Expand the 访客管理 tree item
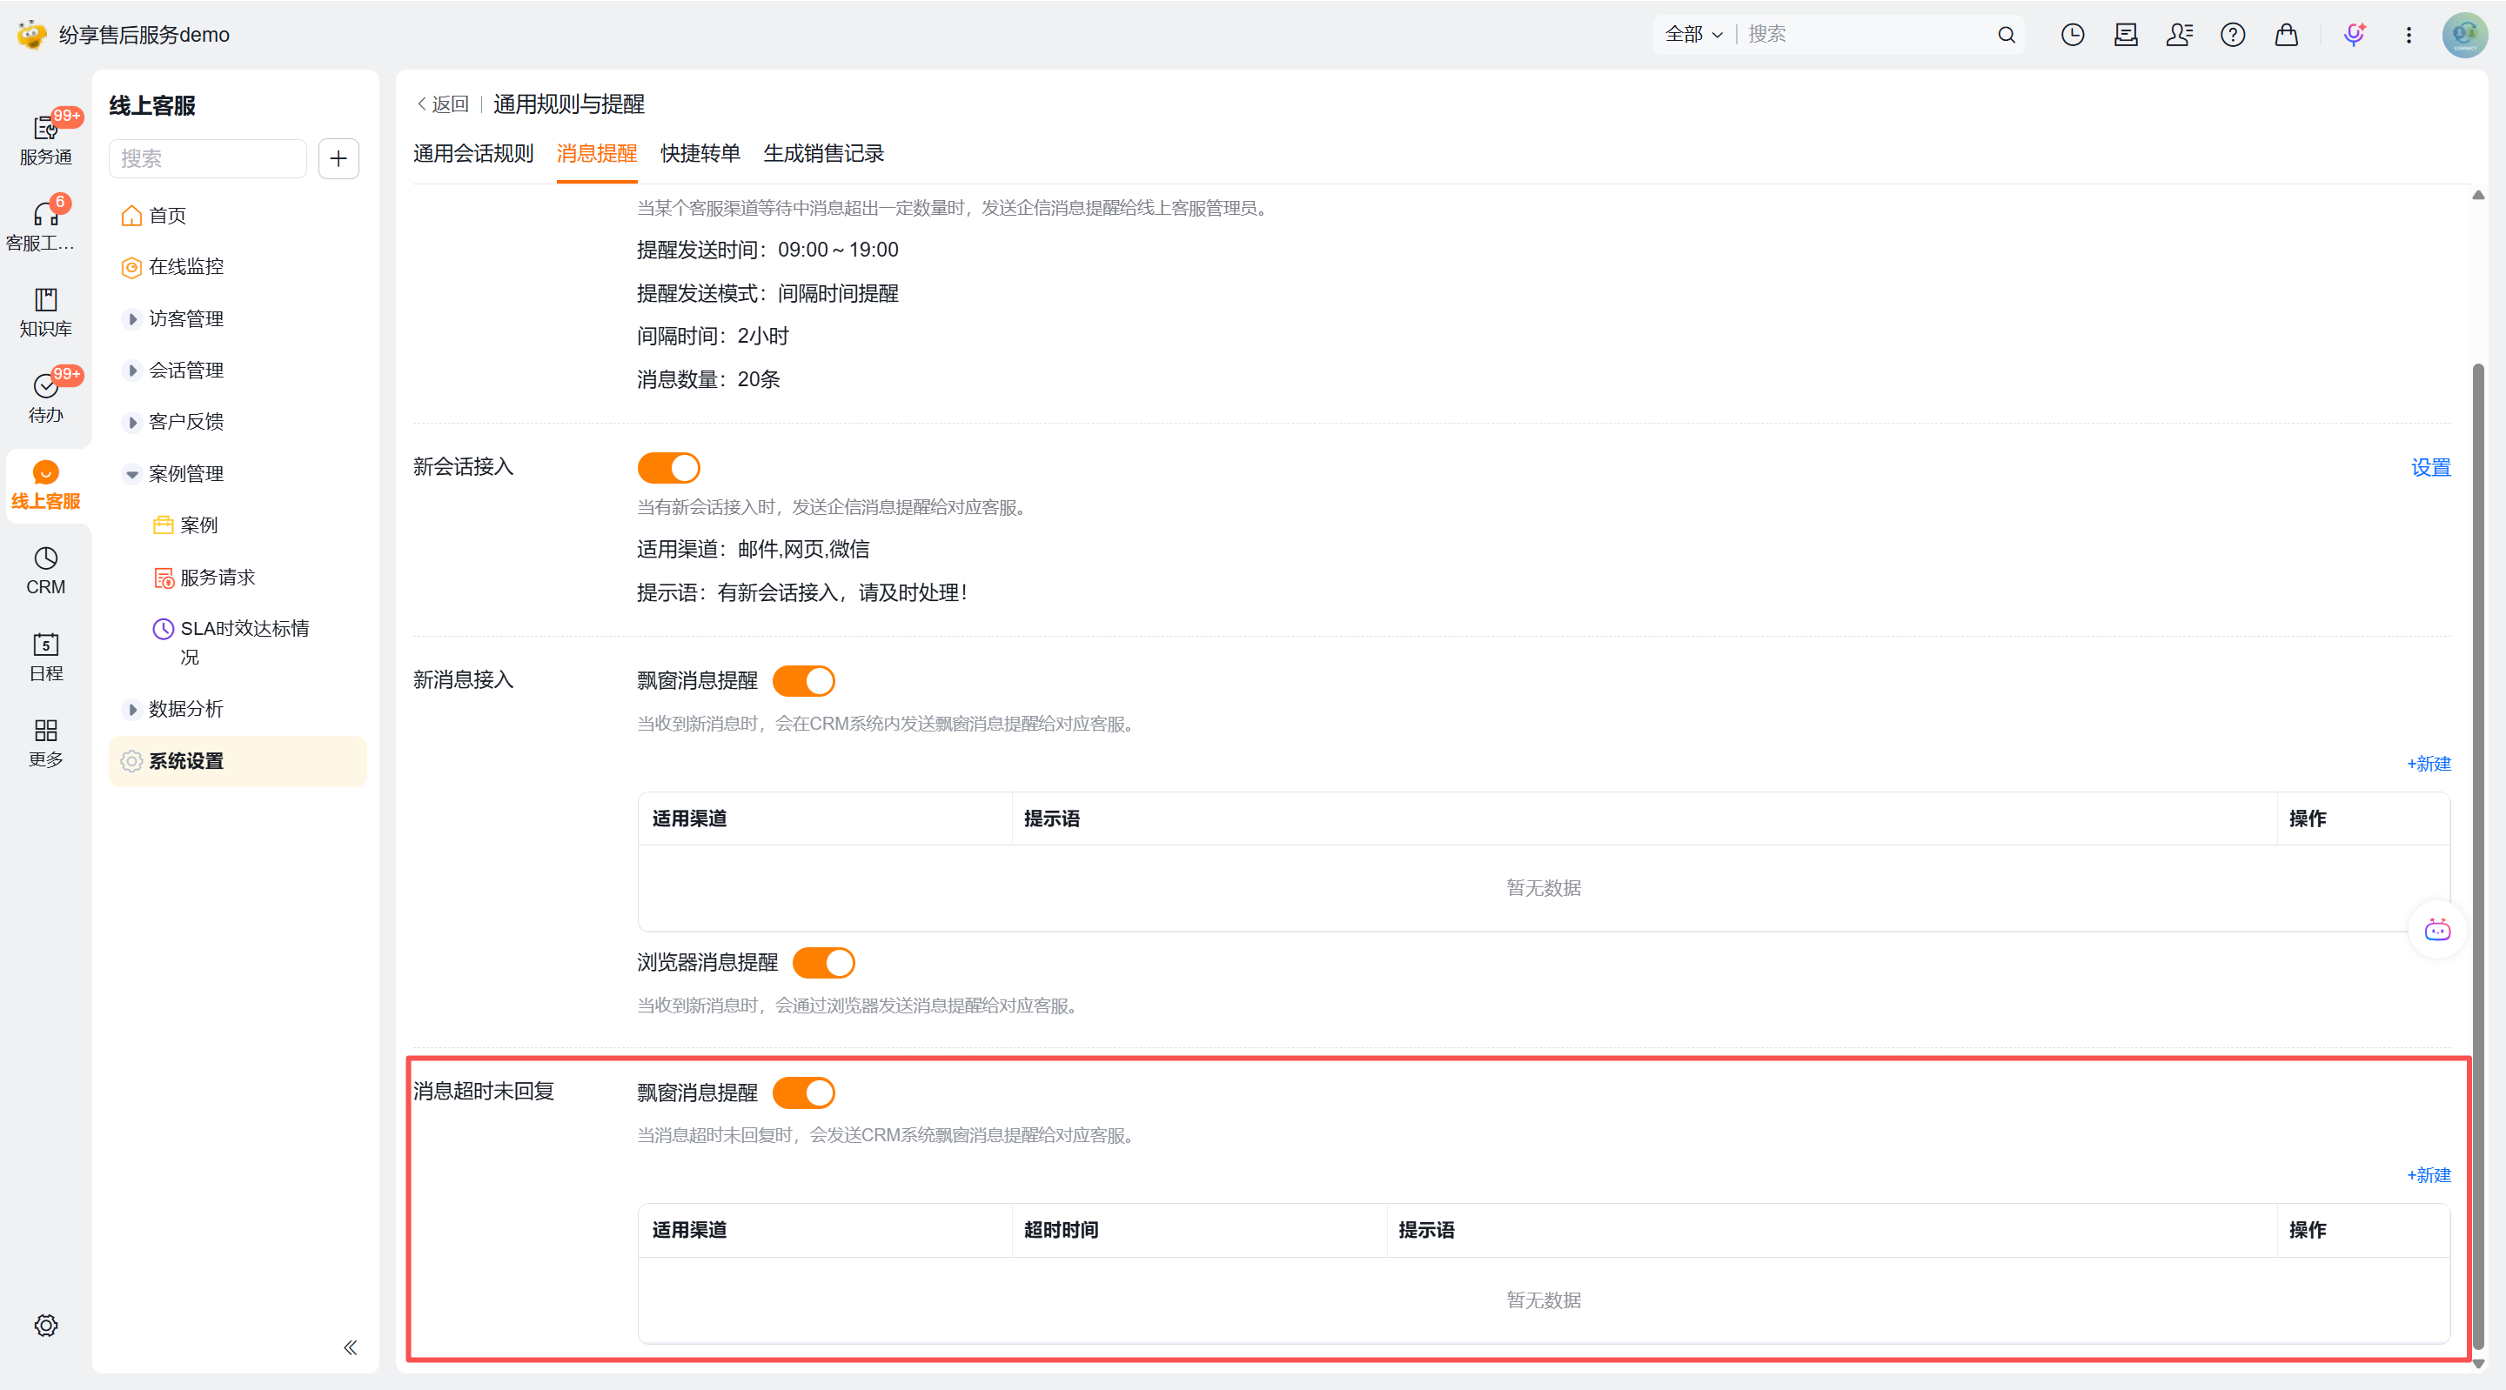 (133, 319)
